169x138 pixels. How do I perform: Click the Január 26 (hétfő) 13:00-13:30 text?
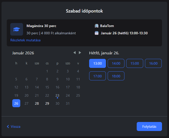tap(124, 33)
